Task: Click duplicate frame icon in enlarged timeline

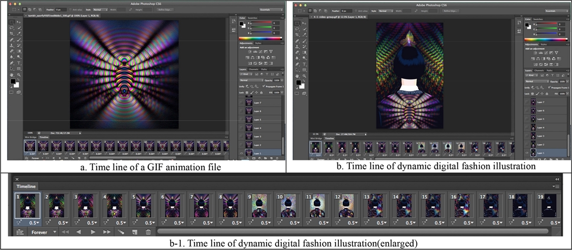Action: click(135, 232)
